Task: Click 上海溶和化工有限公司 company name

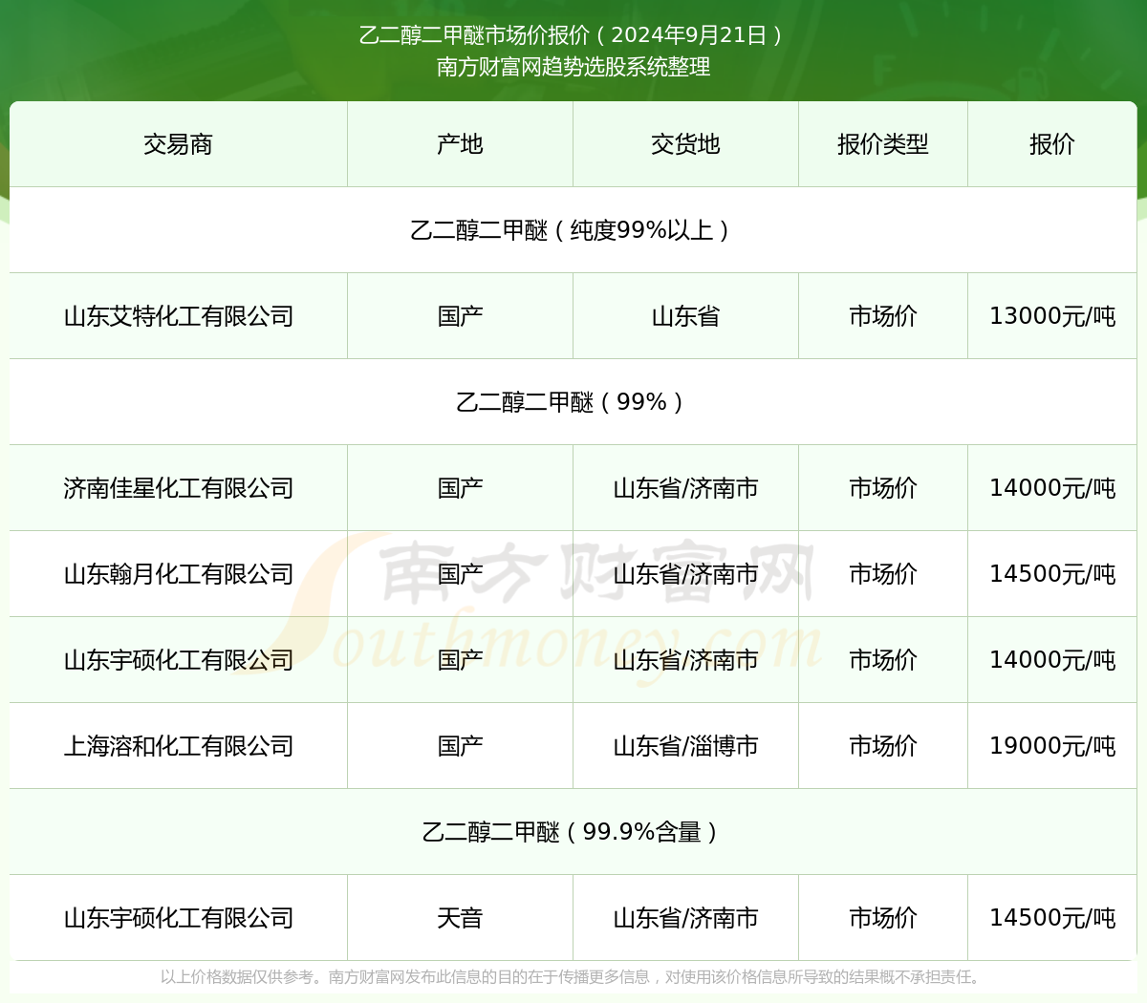Action: pyautogui.click(x=178, y=746)
